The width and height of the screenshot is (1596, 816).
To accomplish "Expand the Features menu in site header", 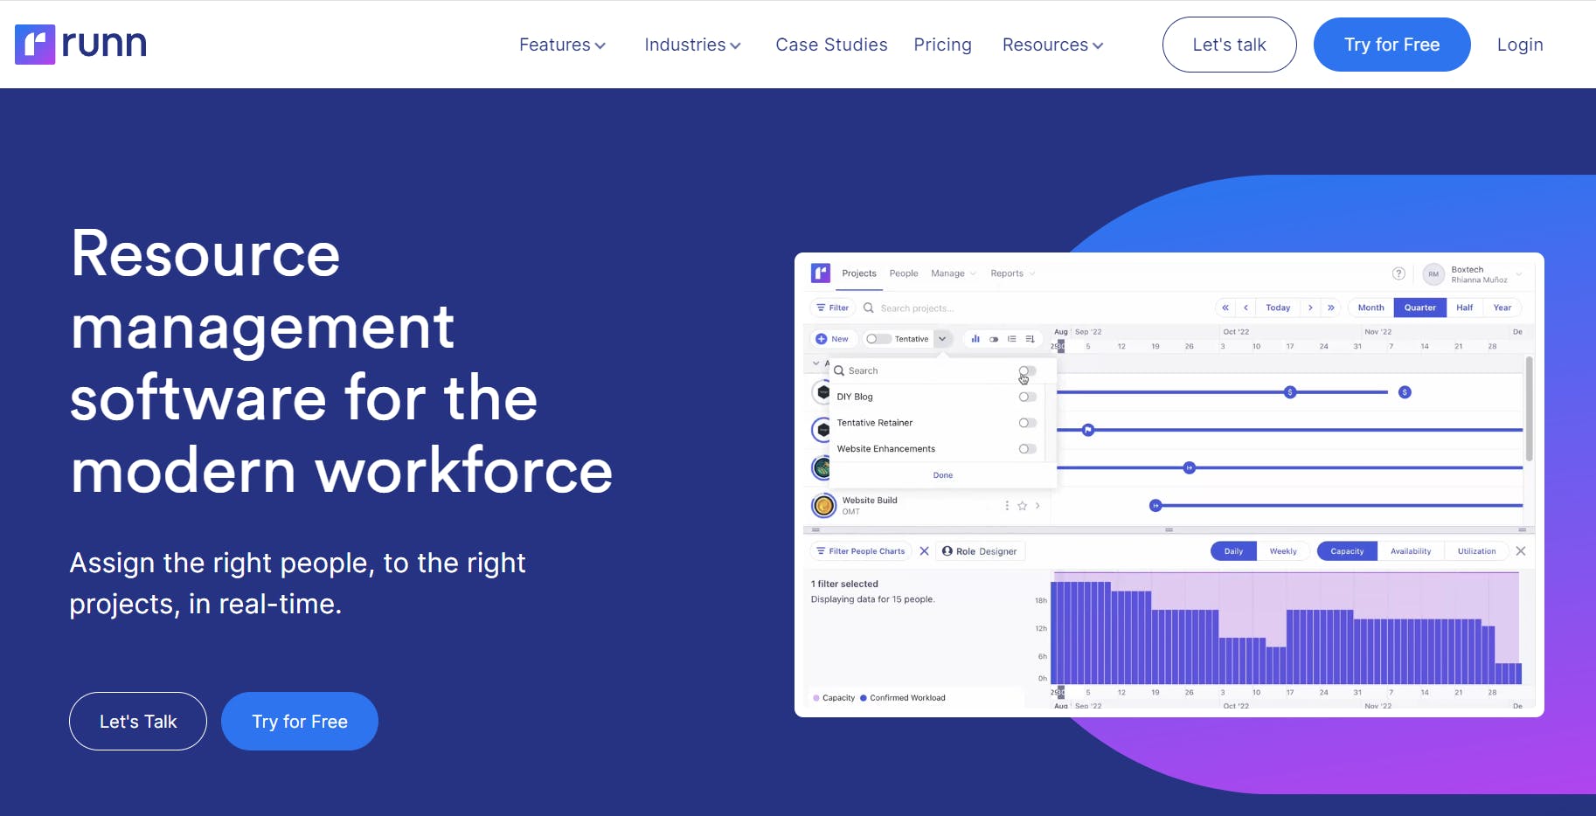I will pyautogui.click(x=562, y=45).
